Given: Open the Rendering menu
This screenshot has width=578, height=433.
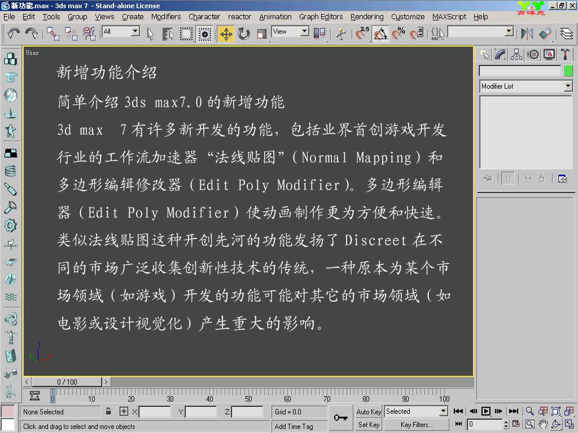Looking at the screenshot, I should point(367,17).
